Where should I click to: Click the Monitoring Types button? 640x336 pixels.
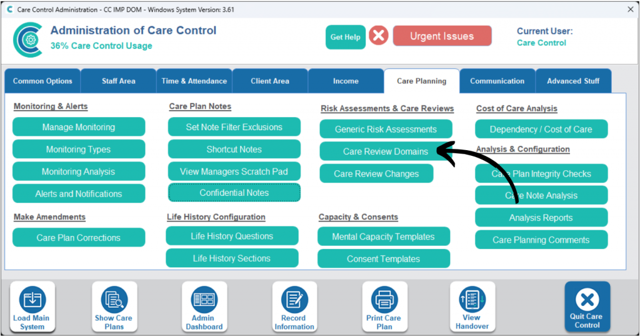tap(79, 149)
